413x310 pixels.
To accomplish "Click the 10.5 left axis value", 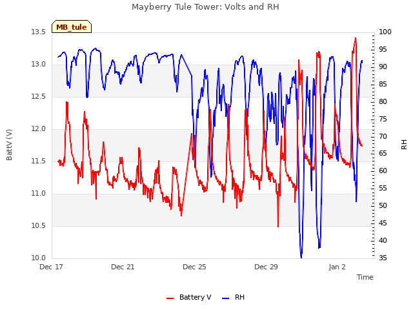I will (39, 225).
